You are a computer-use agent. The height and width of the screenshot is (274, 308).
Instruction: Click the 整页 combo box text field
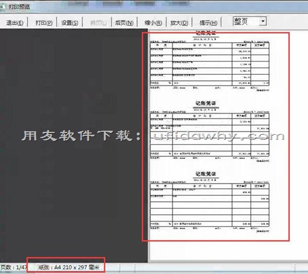pos(246,21)
